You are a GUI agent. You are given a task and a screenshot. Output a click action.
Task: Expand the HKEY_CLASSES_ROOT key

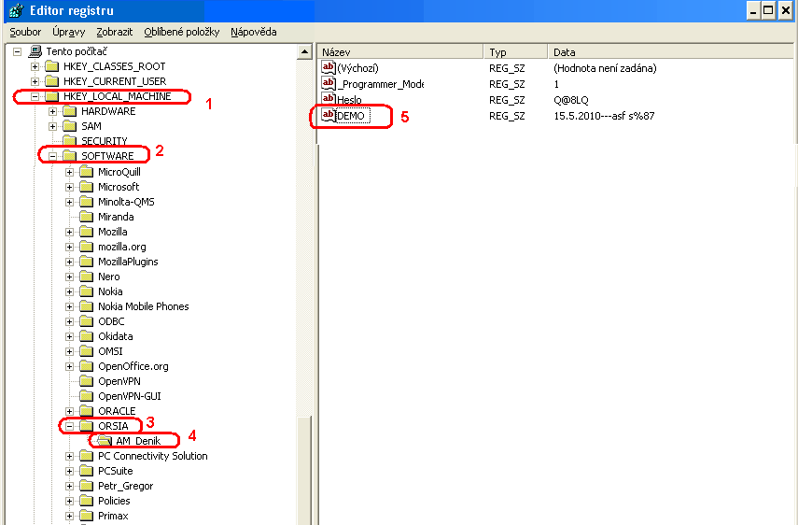point(35,66)
